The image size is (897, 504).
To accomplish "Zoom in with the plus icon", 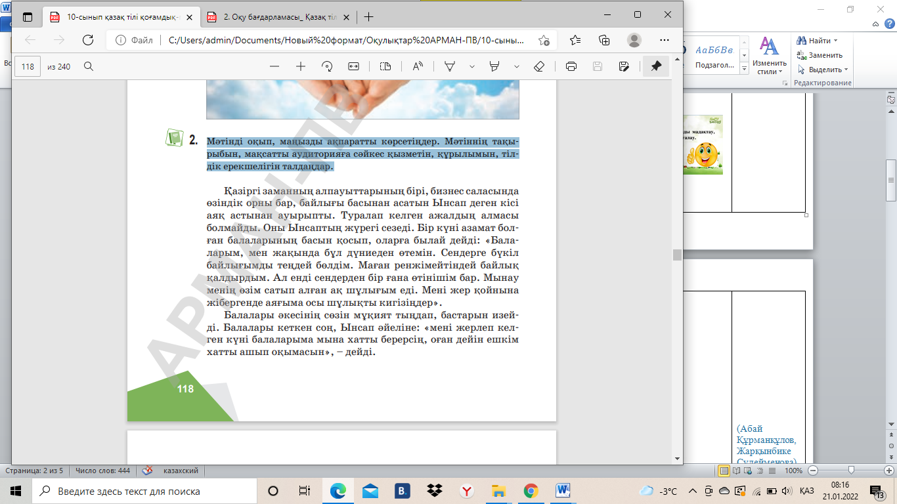I will point(301,66).
